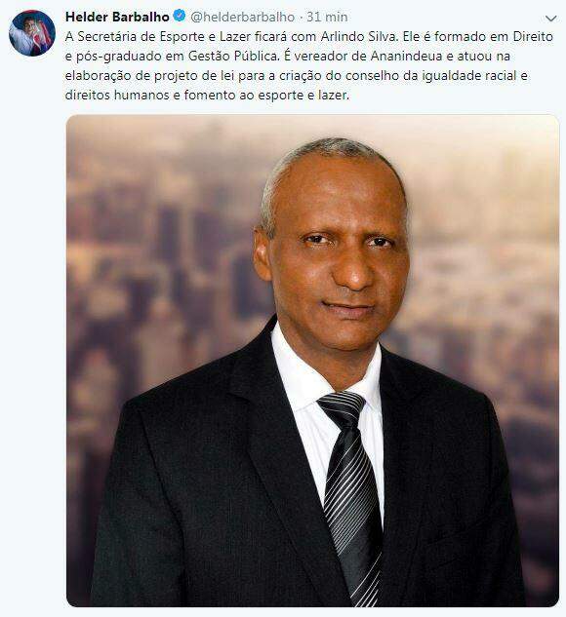Click "direitos humanos" in the last tweet line
The height and width of the screenshot is (617, 566).
[117, 95]
